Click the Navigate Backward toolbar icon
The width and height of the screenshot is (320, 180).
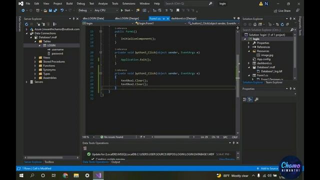[23, 10]
